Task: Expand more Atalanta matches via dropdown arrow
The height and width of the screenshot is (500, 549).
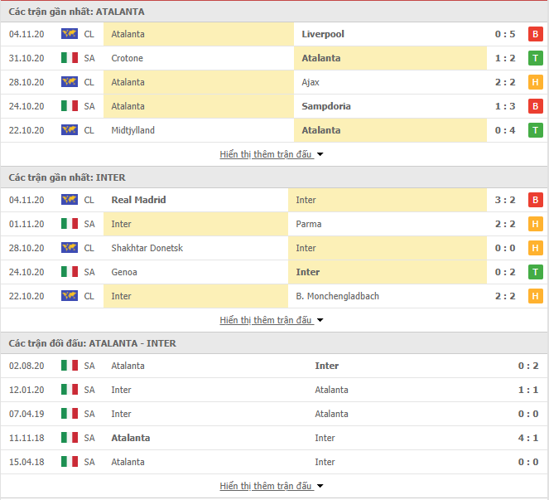Action: point(320,154)
